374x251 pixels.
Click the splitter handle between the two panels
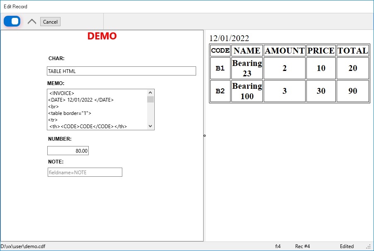tap(204, 135)
